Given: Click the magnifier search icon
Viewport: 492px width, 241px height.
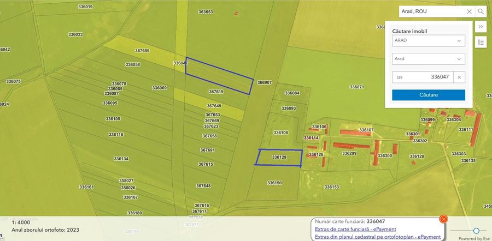Looking at the screenshot, I should [481, 11].
